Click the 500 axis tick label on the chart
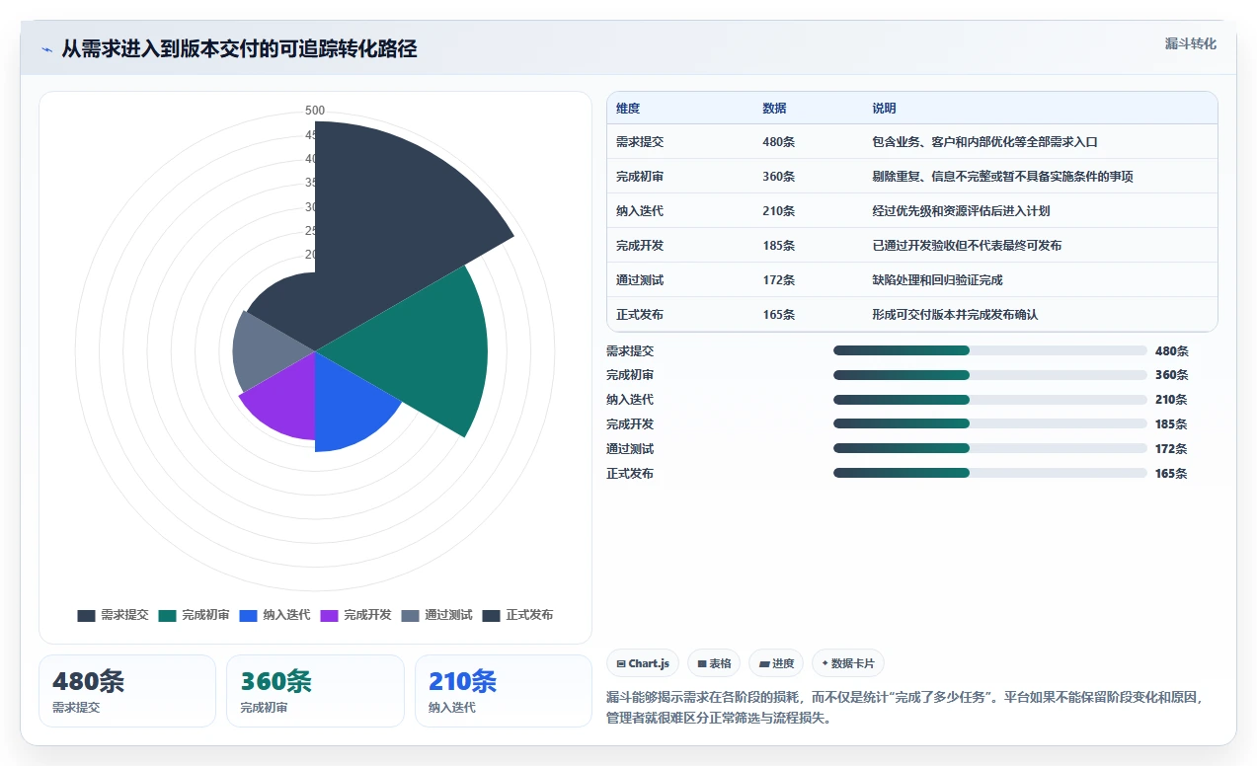Screen dimensions: 1257x766 (x=315, y=111)
